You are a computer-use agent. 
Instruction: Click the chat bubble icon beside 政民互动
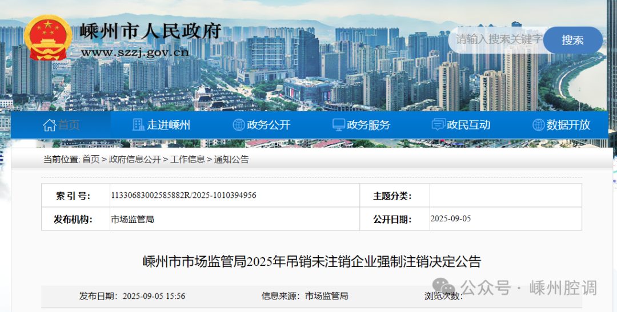[438, 125]
